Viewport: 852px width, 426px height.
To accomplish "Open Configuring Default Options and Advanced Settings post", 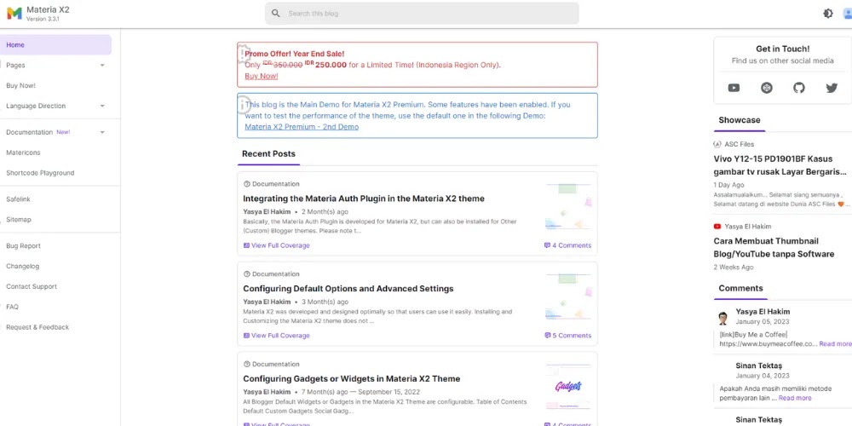I will point(348,289).
